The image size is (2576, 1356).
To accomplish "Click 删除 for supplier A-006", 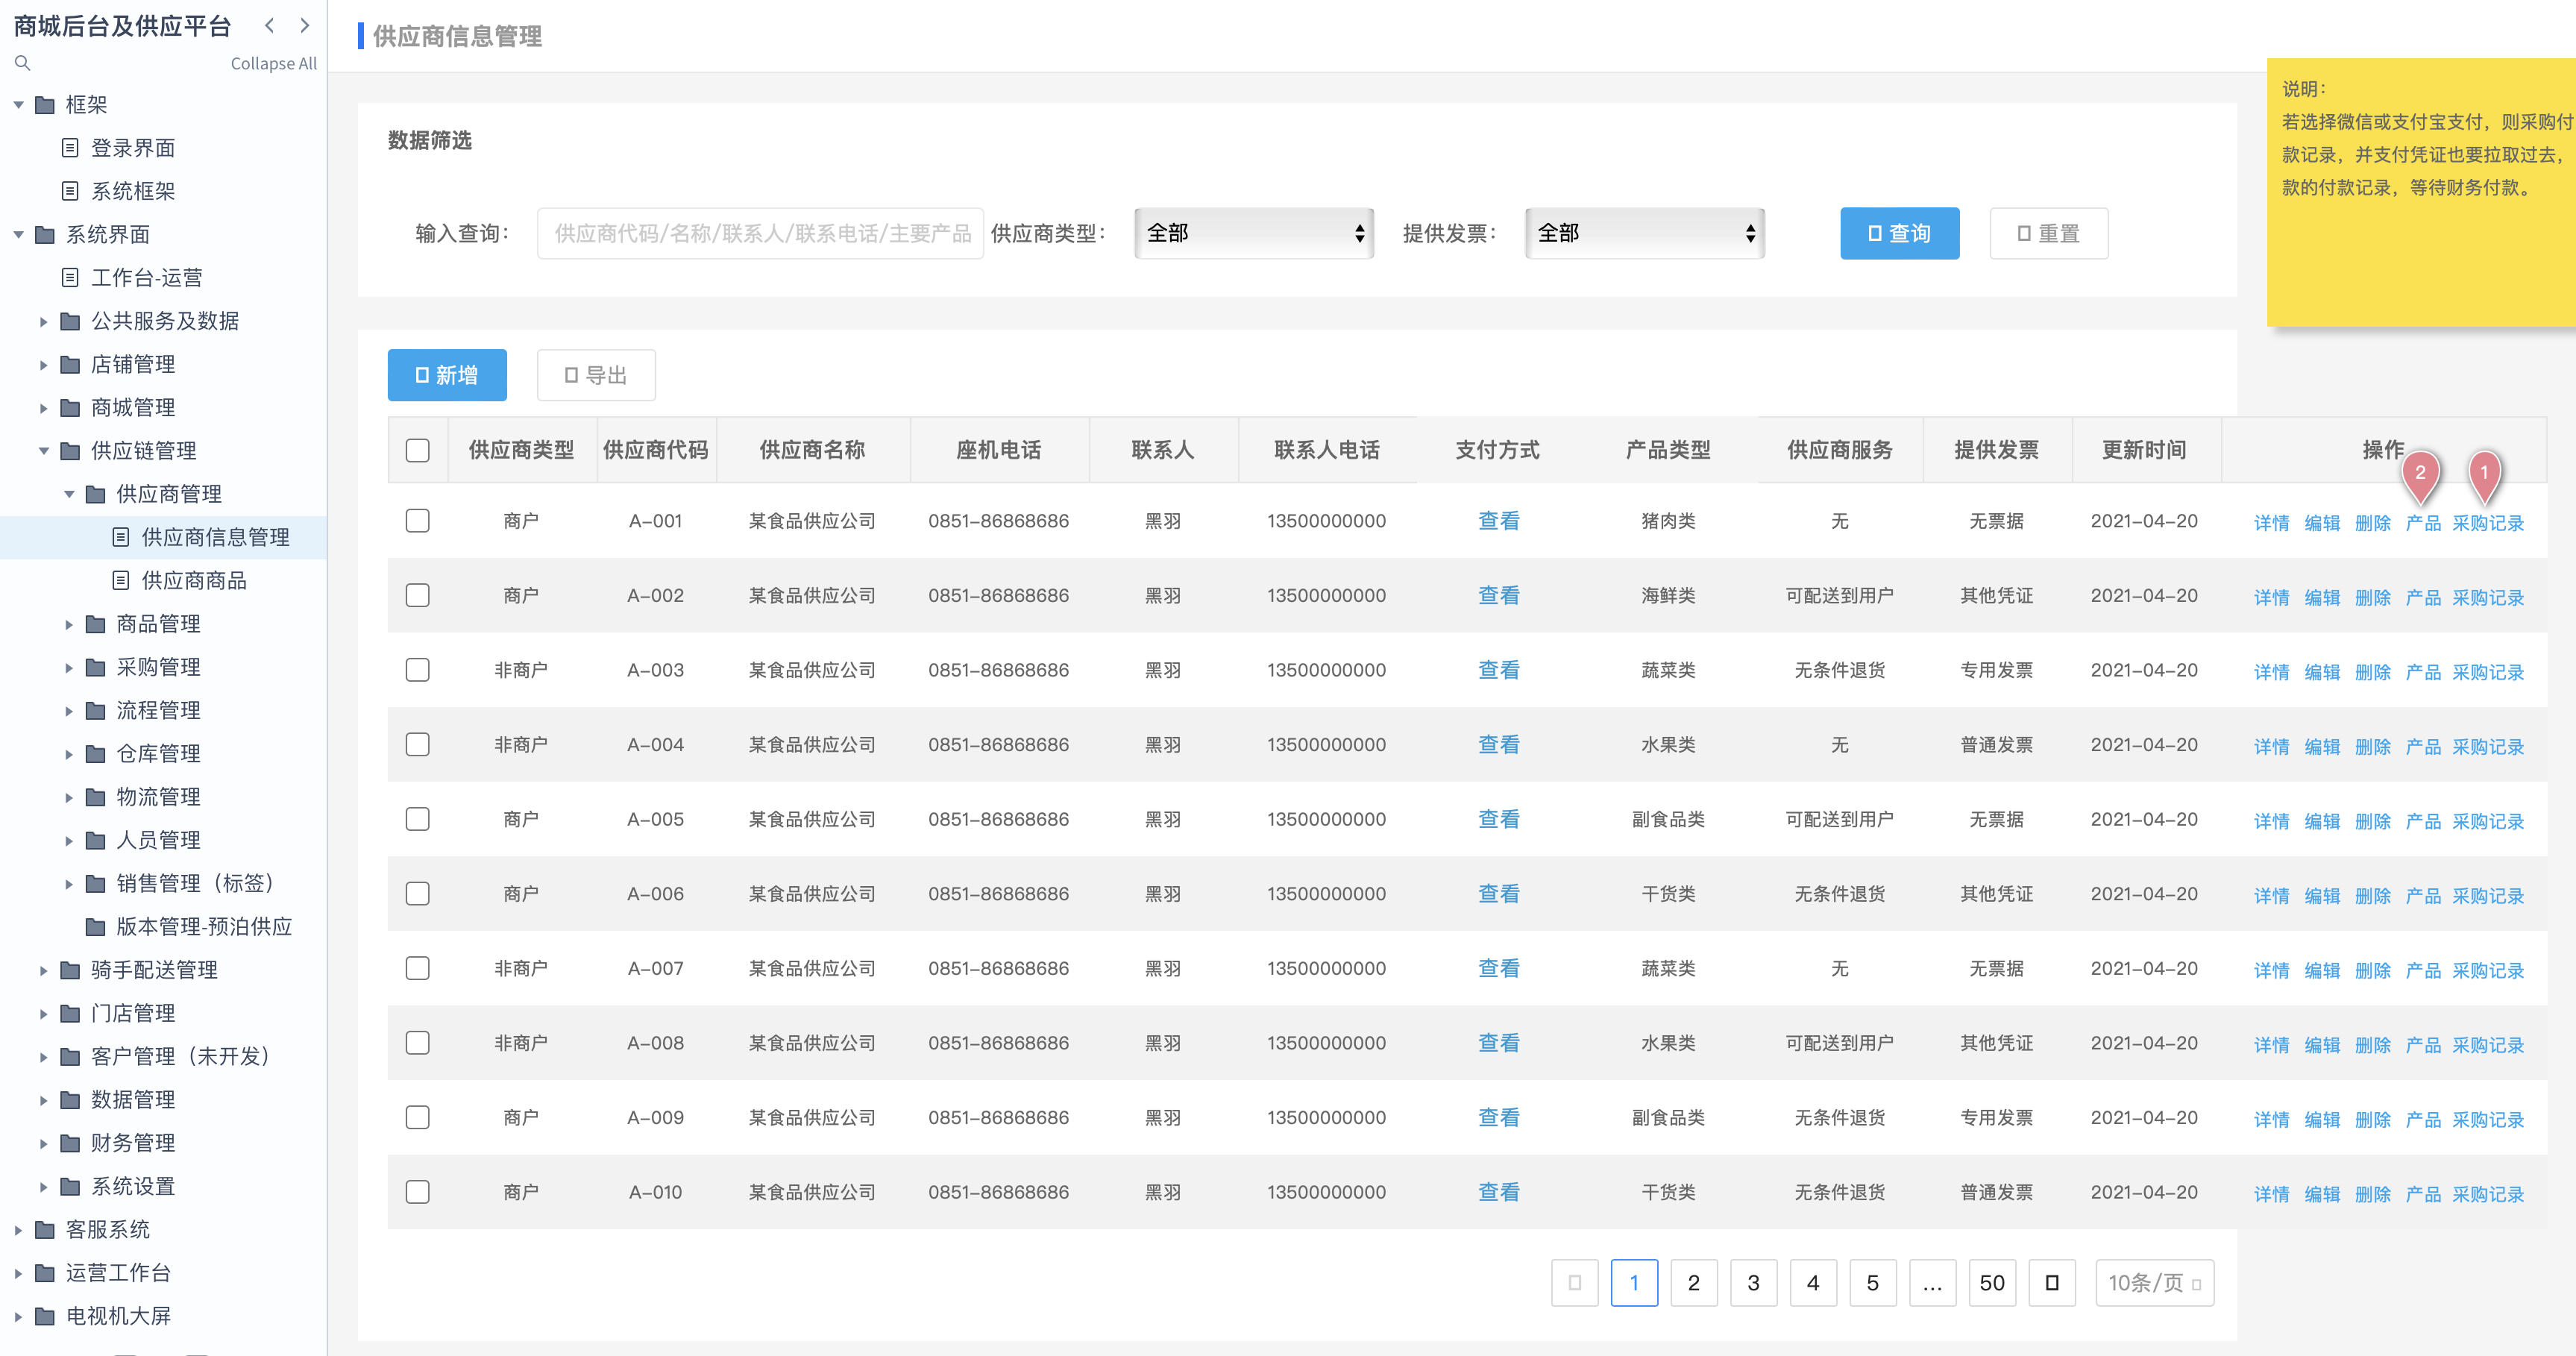I will coord(2372,896).
